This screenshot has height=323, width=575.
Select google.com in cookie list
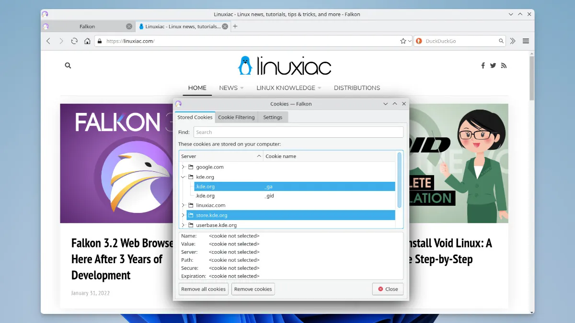click(x=210, y=167)
